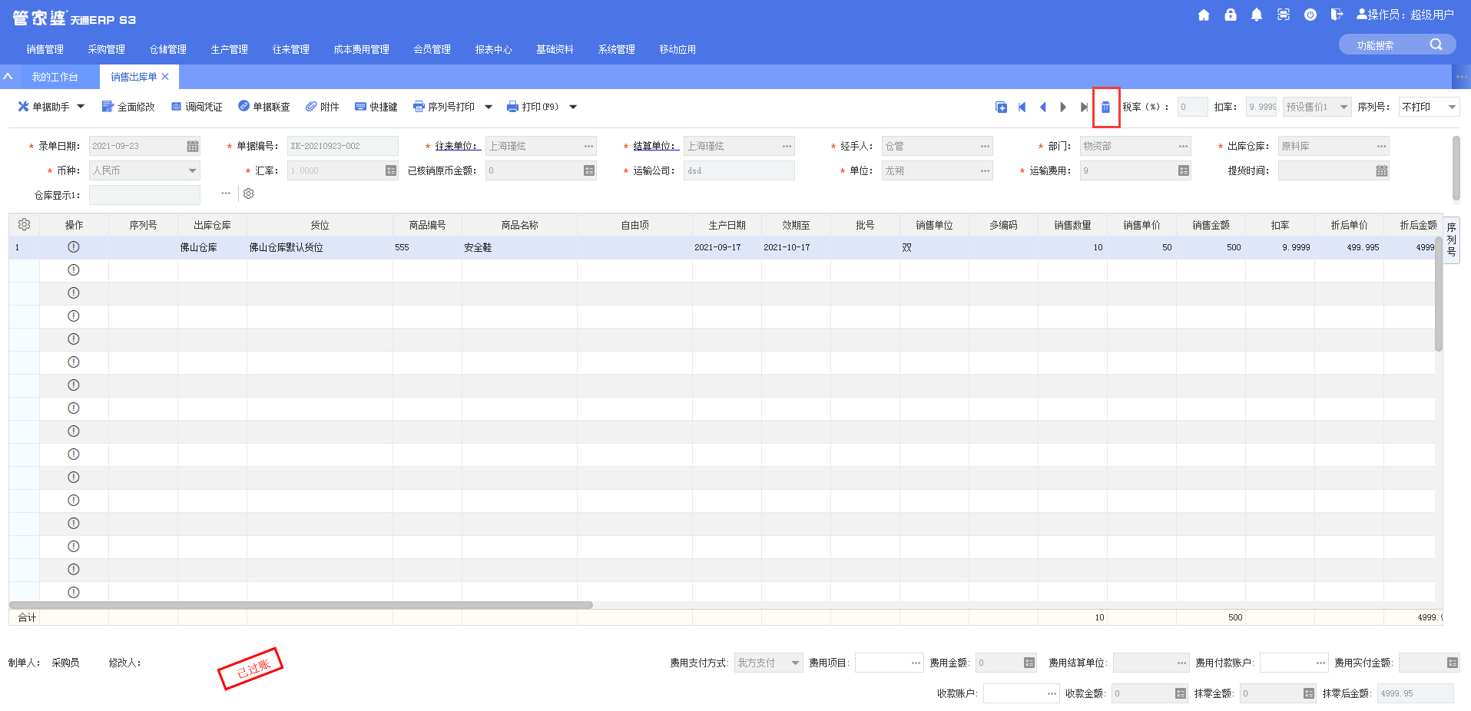1471x711 pixels.
Task: Go to the next record
Action: 1063,107
